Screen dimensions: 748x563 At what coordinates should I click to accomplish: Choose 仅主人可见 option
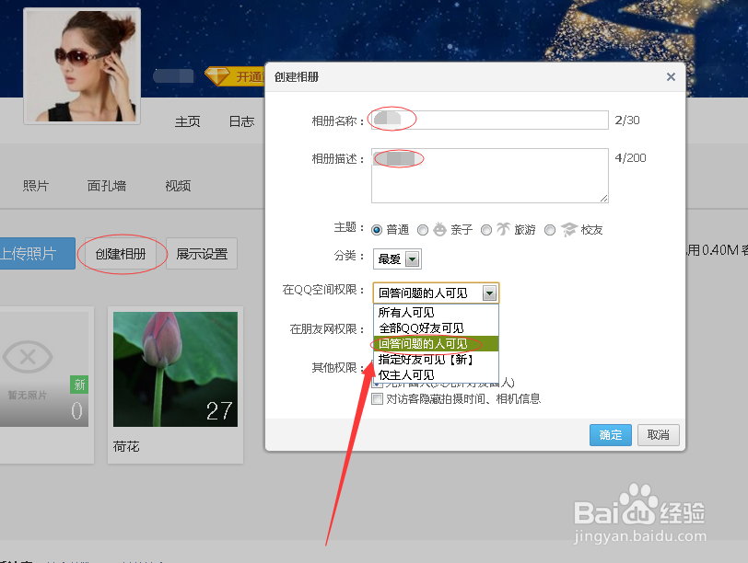point(436,375)
